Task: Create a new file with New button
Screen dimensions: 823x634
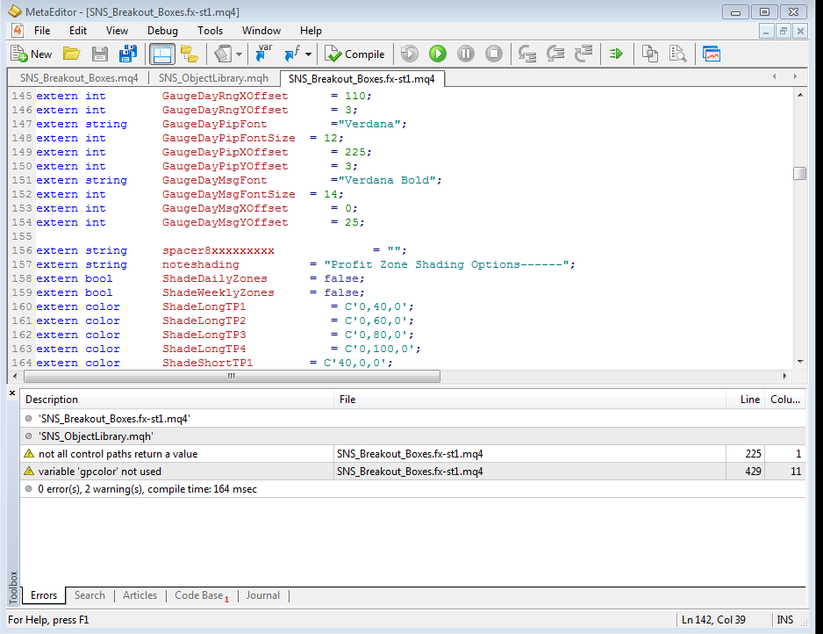Action: click(x=32, y=54)
